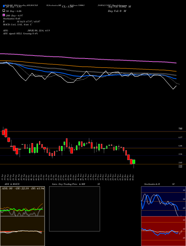Select the '200 Day - 6.97' legend text

[x=14, y=15]
